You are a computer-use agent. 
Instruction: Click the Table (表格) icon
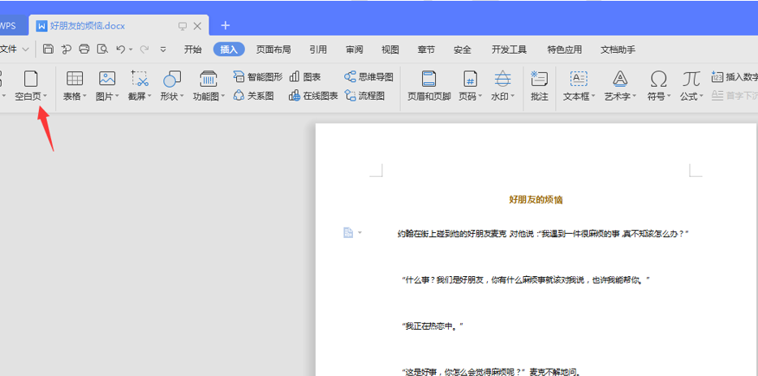click(x=75, y=79)
